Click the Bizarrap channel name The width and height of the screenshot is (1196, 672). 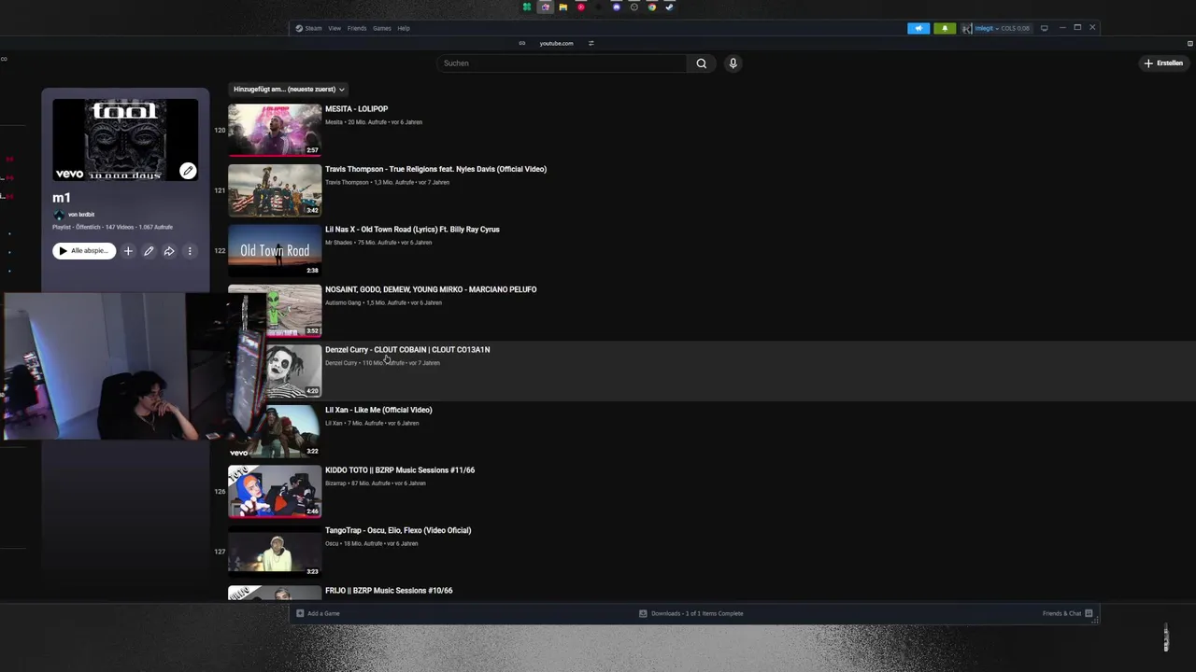click(x=335, y=483)
